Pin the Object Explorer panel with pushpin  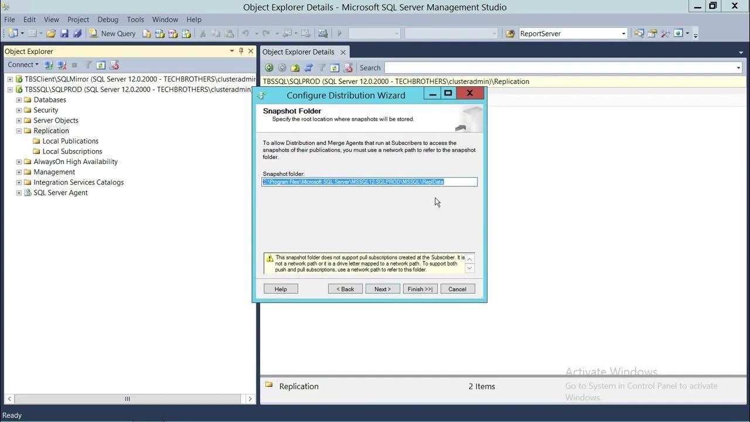(x=241, y=51)
